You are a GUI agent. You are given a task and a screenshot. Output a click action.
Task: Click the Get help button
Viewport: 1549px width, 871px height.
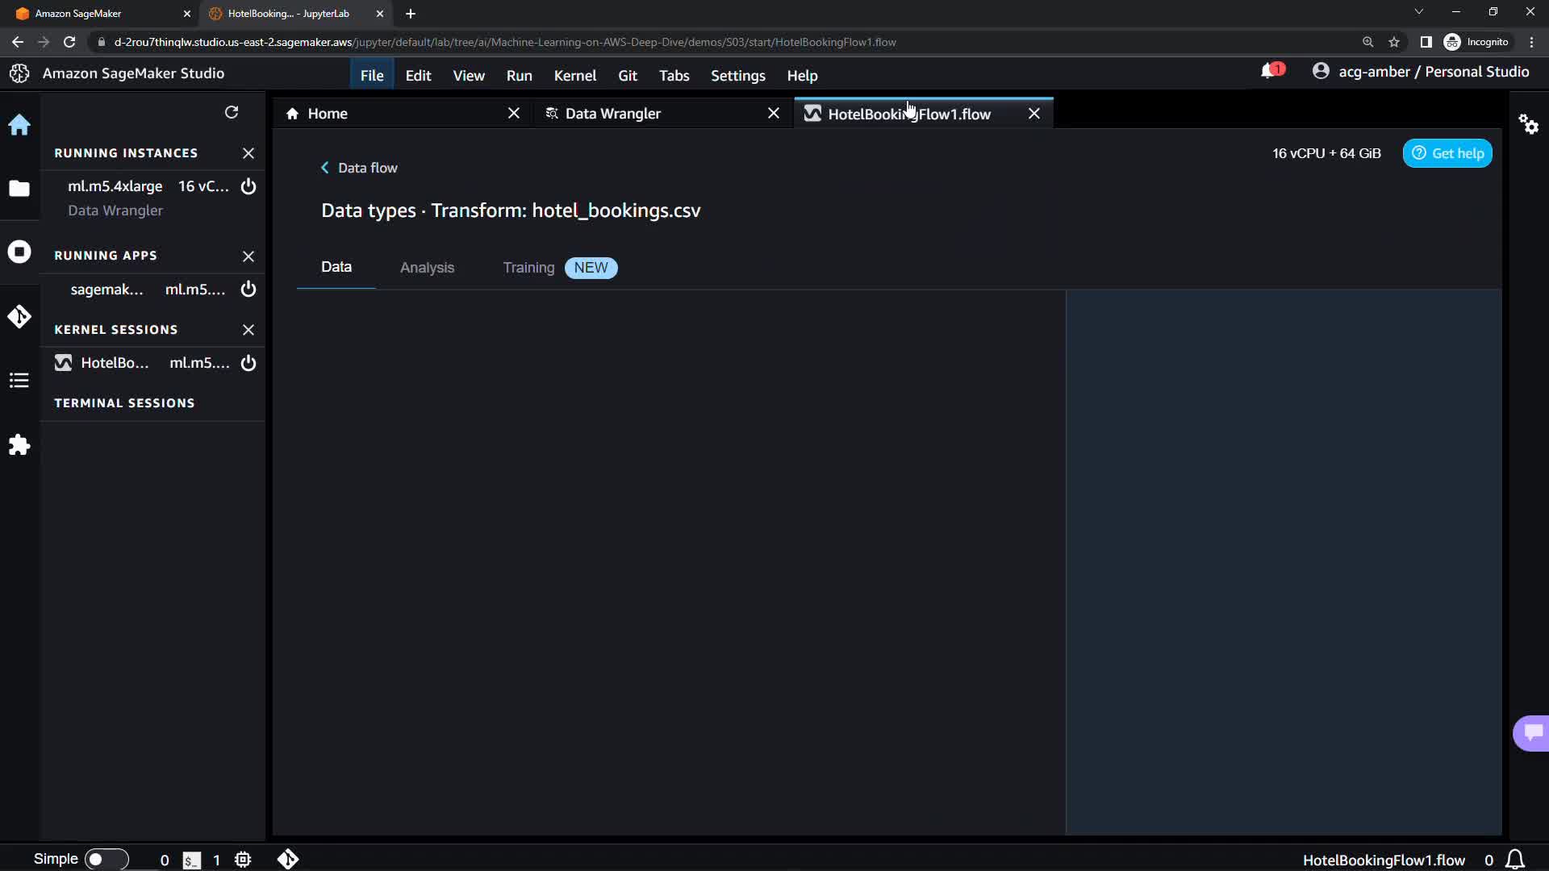click(x=1447, y=153)
